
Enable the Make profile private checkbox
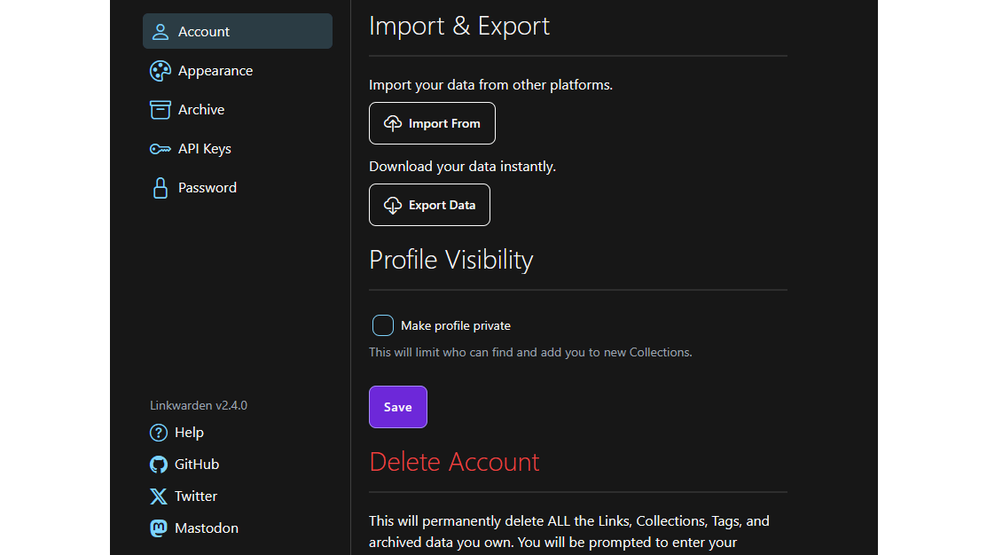tap(383, 325)
